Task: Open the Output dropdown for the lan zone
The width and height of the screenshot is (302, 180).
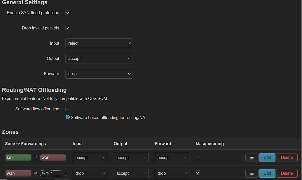Action: coord(131,157)
